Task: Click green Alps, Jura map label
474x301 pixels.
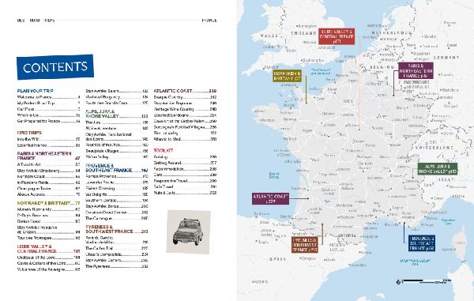Action: tap(438, 168)
